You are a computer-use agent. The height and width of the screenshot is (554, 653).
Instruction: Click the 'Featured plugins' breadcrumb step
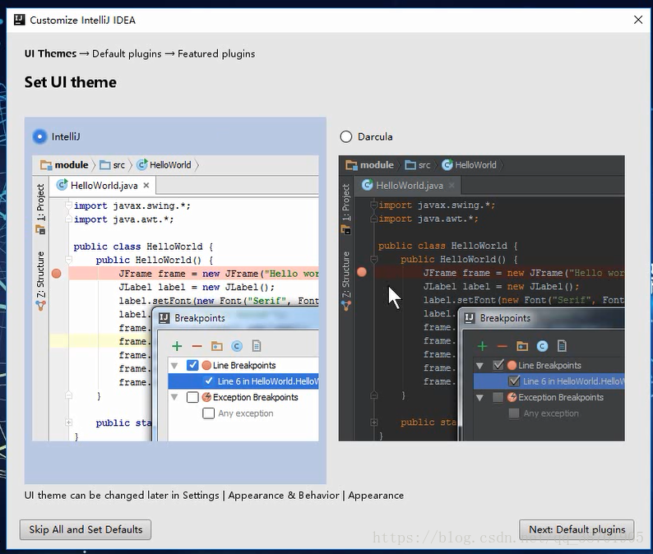pos(216,53)
